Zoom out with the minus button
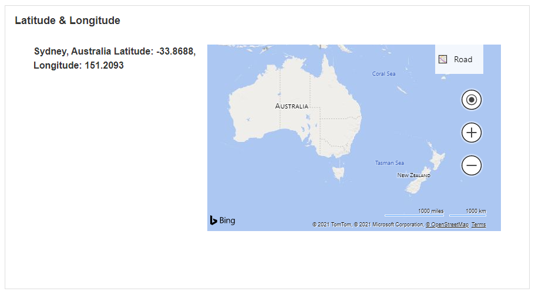The image size is (535, 295). (471, 166)
